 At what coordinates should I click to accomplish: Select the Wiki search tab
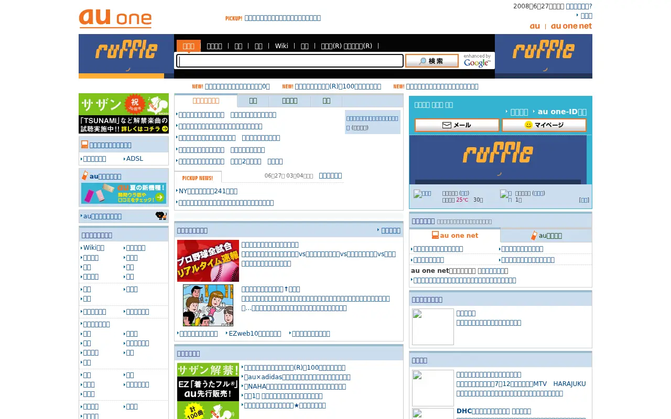click(x=282, y=46)
